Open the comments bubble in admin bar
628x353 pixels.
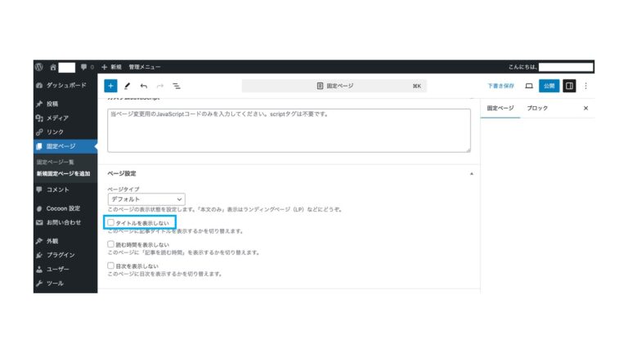(83, 67)
